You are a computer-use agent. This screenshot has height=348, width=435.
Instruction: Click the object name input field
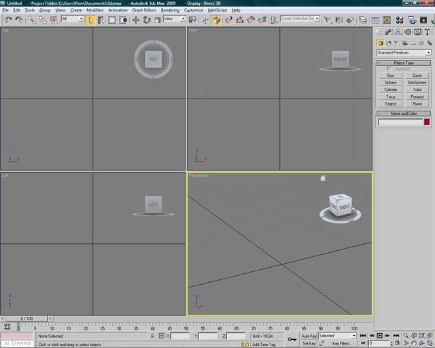(400, 122)
